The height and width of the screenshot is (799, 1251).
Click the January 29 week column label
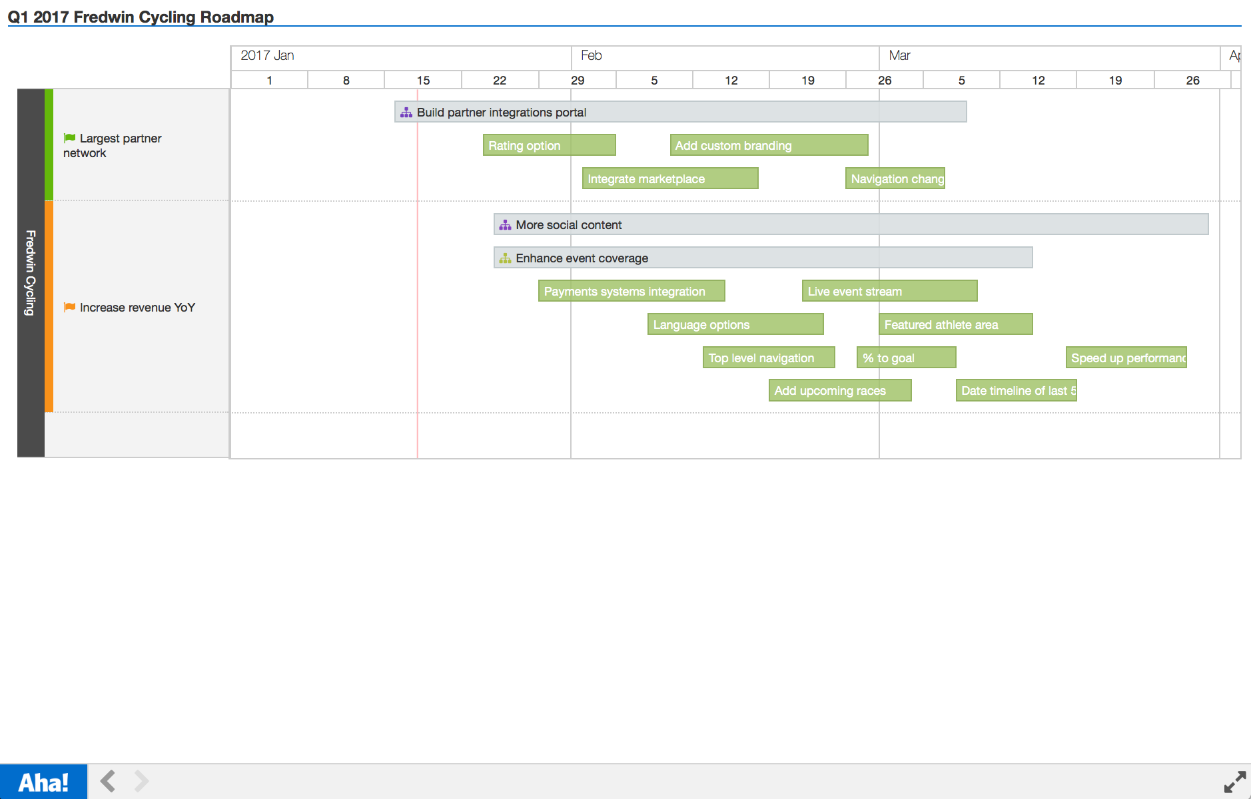[578, 80]
